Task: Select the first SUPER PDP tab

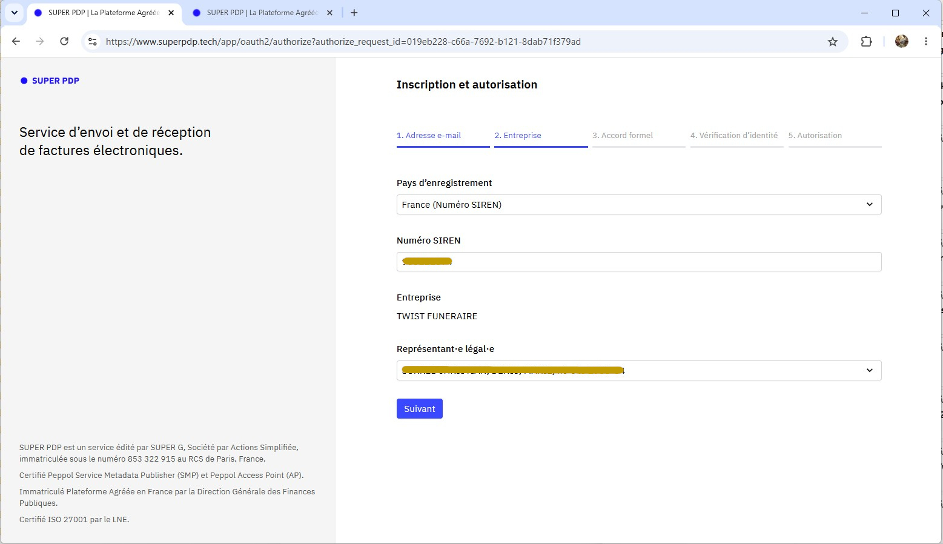Action: tap(104, 13)
